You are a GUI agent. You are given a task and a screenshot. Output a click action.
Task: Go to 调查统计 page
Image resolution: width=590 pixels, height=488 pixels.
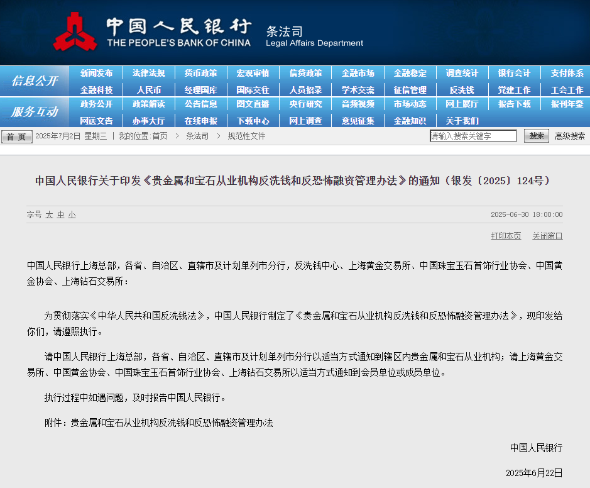(462, 73)
